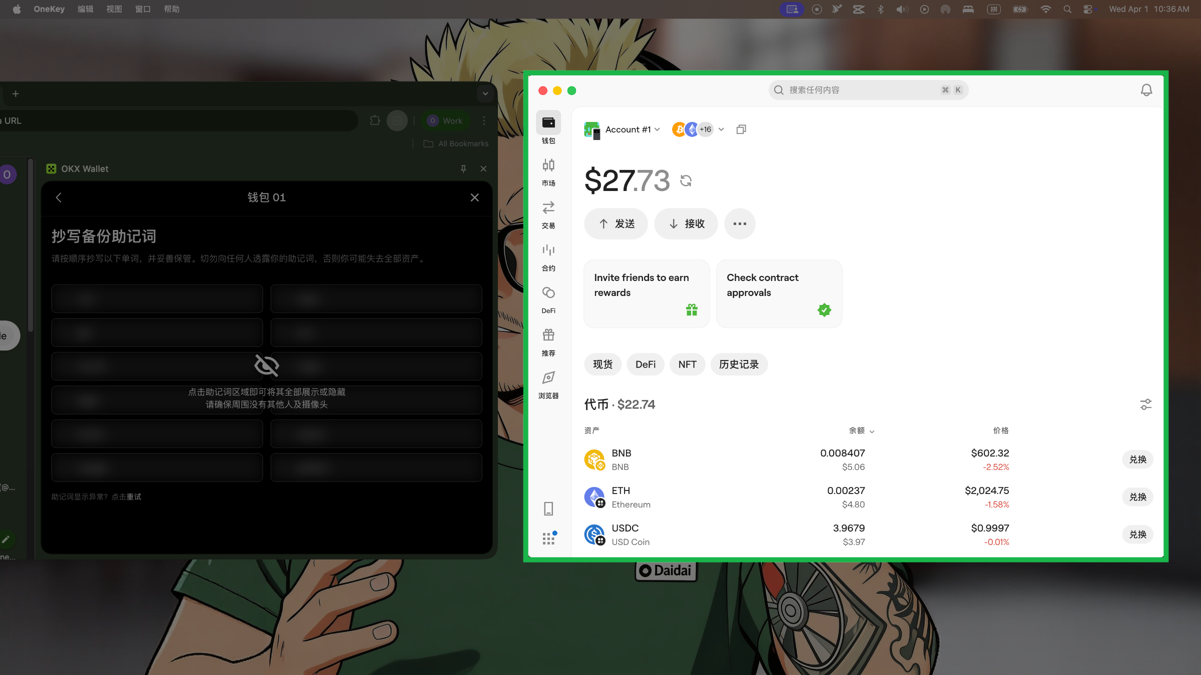The width and height of the screenshot is (1201, 675).
Task: Open the Referral (推荐) gift sidebar section
Action: click(548, 341)
